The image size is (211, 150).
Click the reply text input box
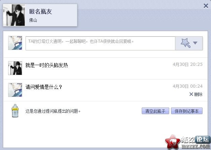tap(100, 43)
